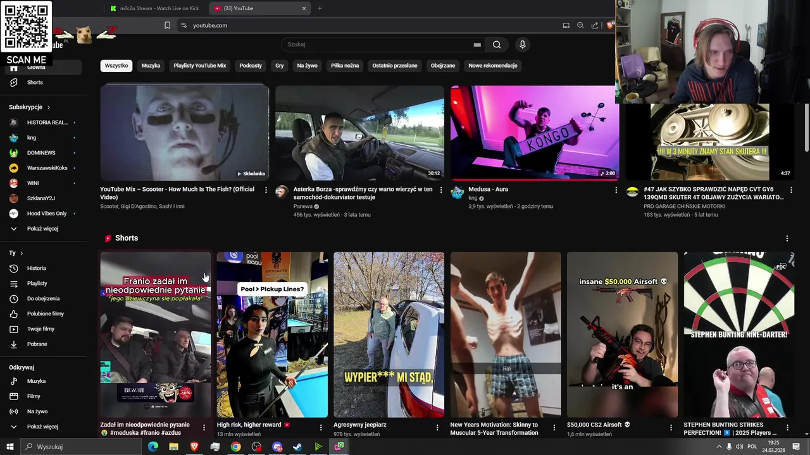
Task: Select the Muzyka filter chip
Action: [x=151, y=66]
